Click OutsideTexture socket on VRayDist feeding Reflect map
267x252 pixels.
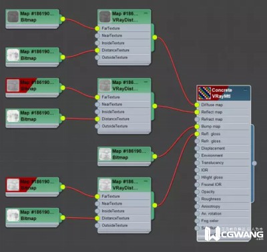[97, 126]
